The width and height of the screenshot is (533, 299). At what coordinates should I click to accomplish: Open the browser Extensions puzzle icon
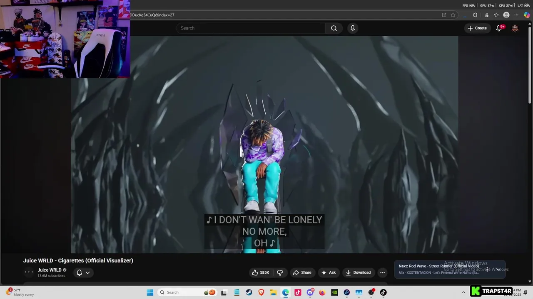pos(475,15)
